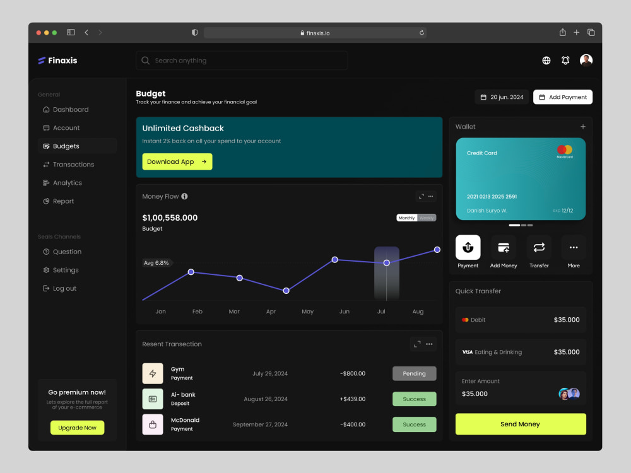
Task: Click the Add Money icon
Action: pyautogui.click(x=504, y=247)
